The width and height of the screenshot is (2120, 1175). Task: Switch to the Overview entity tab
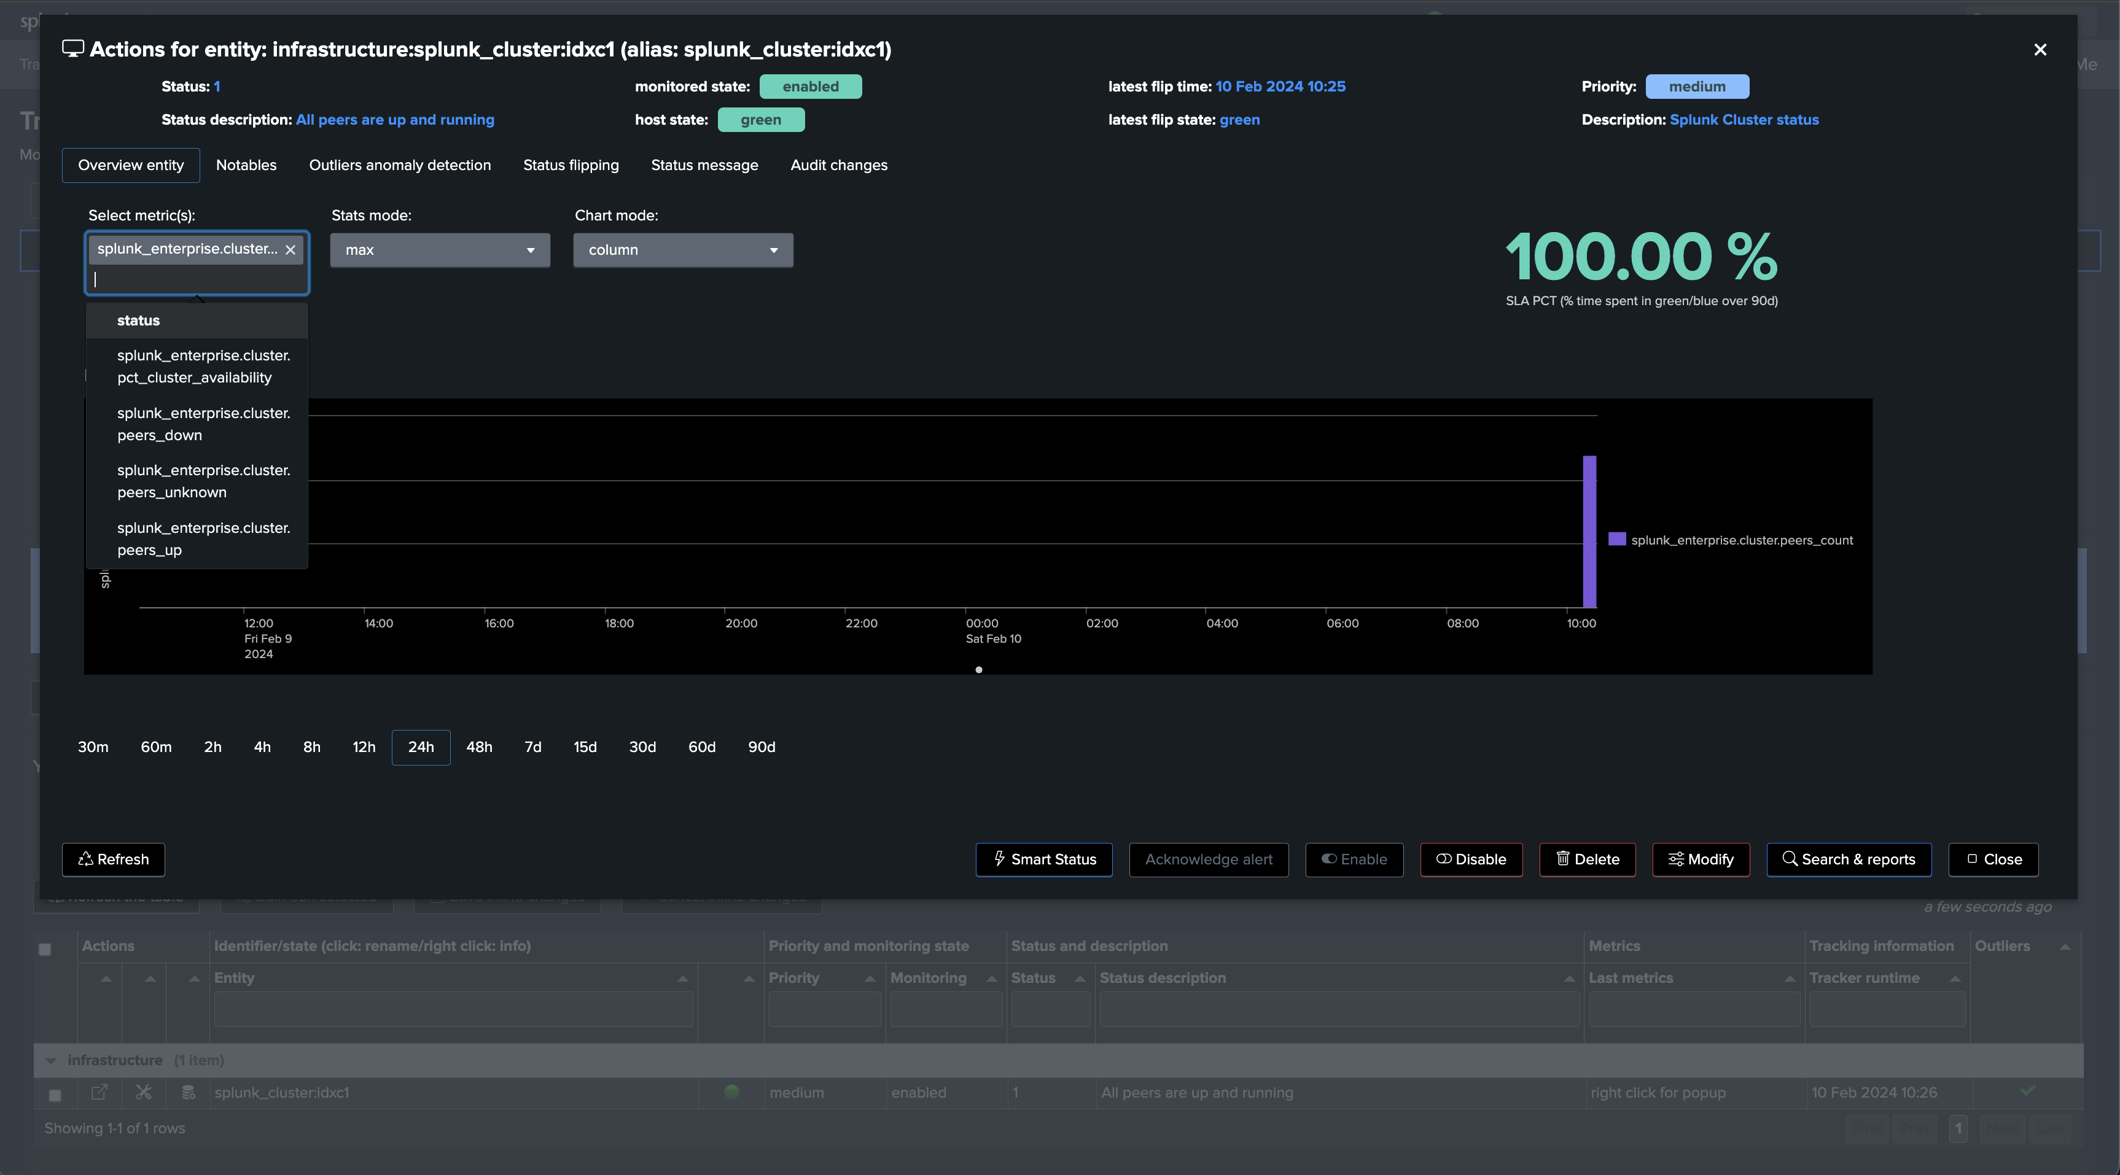[x=131, y=165]
